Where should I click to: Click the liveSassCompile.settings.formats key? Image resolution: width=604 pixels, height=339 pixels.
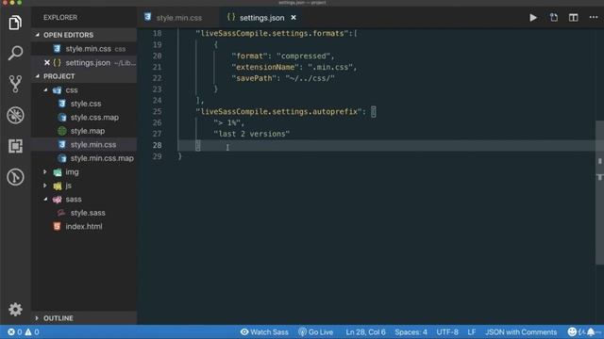[272, 34]
